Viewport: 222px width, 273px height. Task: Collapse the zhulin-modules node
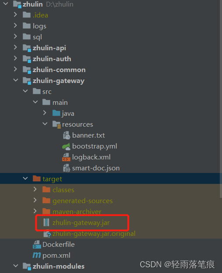[x=15, y=266]
